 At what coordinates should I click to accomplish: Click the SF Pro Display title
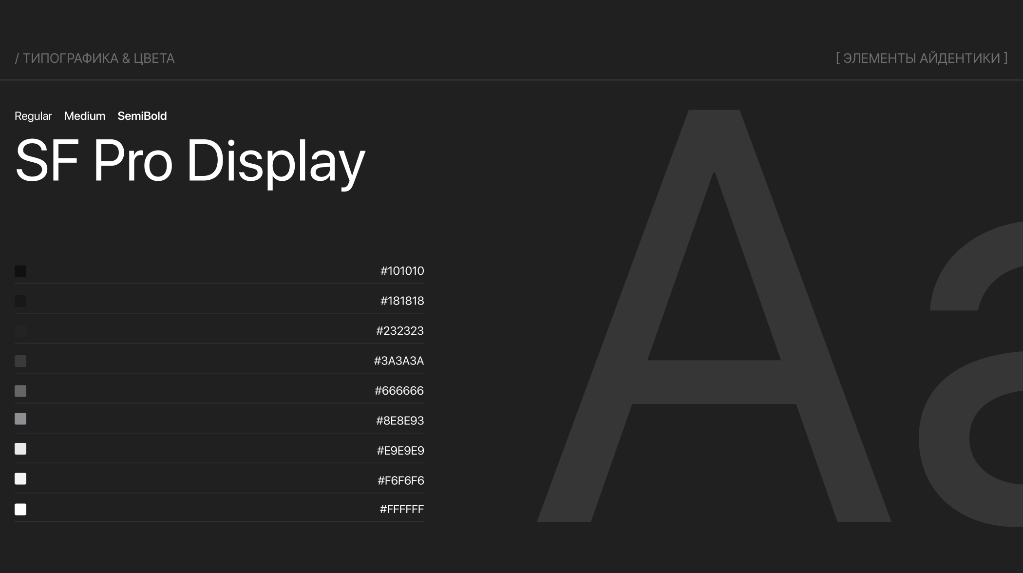[190, 161]
